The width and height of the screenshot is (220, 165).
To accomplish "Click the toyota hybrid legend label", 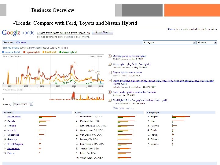I will 33,52.
